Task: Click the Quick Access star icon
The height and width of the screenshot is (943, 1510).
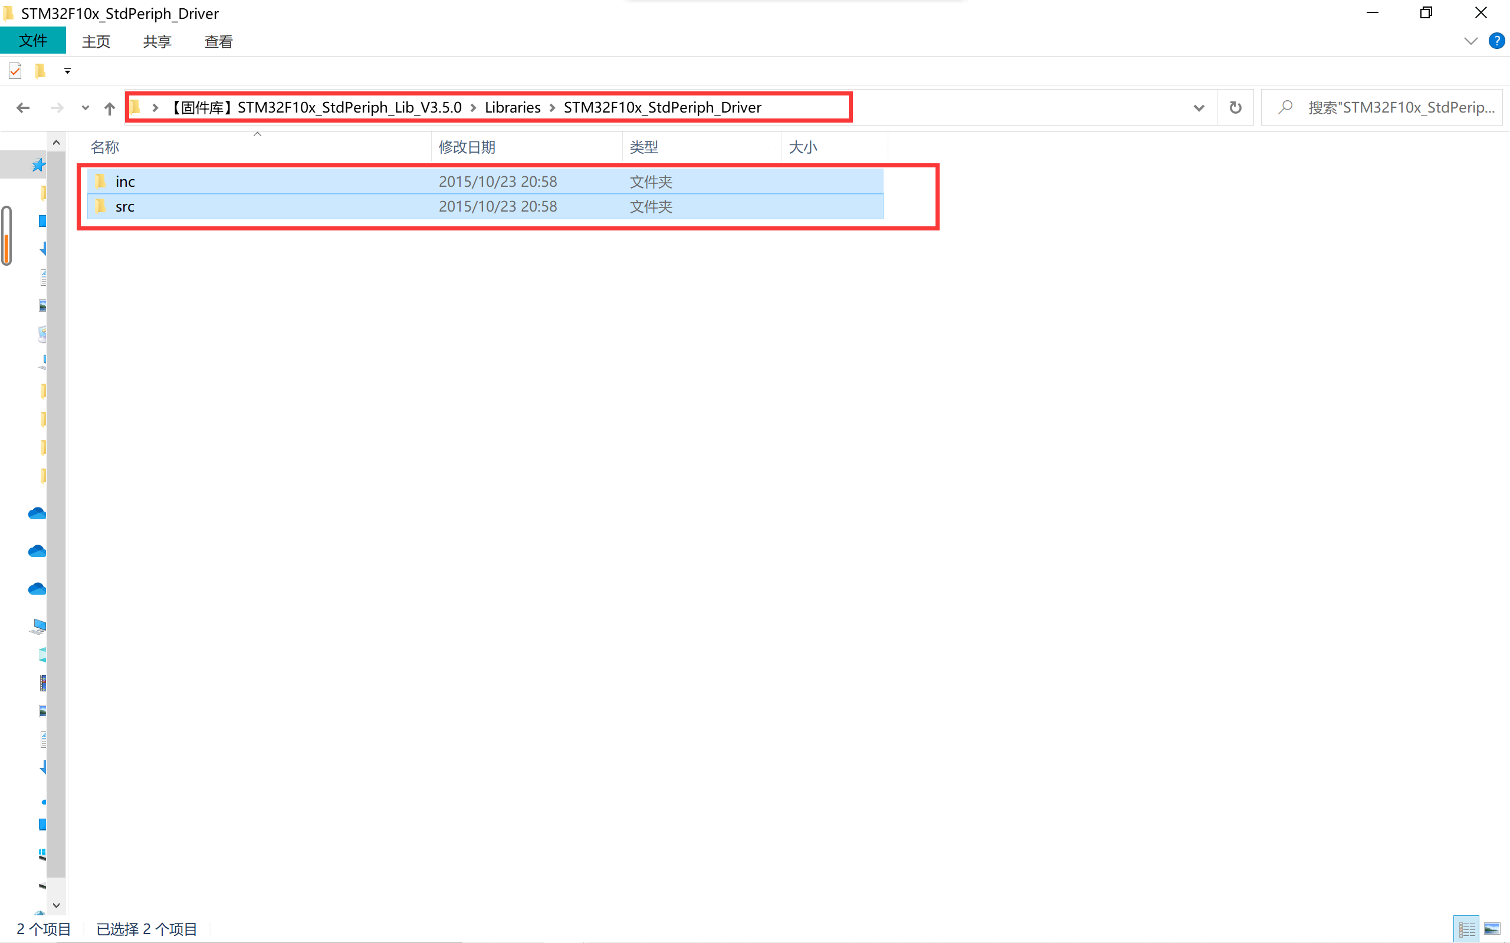Action: pos(38,164)
